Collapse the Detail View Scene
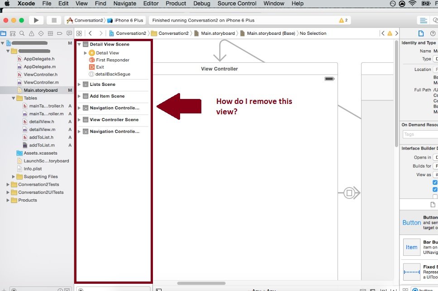 click(80, 44)
